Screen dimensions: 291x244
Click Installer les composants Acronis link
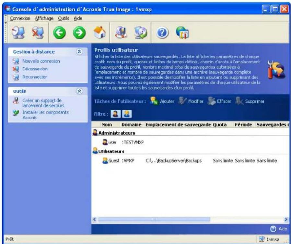click(x=45, y=115)
